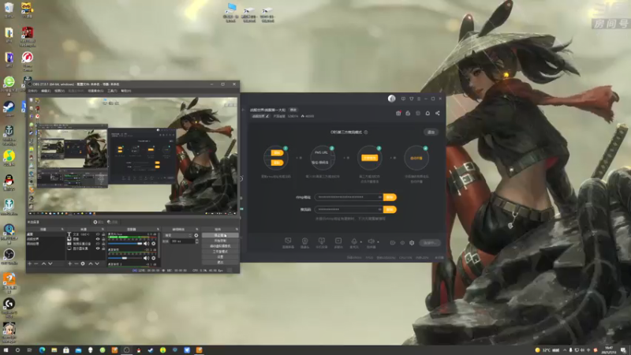
Task: Click Start Recording button in OBS controls
Action: pyautogui.click(x=220, y=241)
